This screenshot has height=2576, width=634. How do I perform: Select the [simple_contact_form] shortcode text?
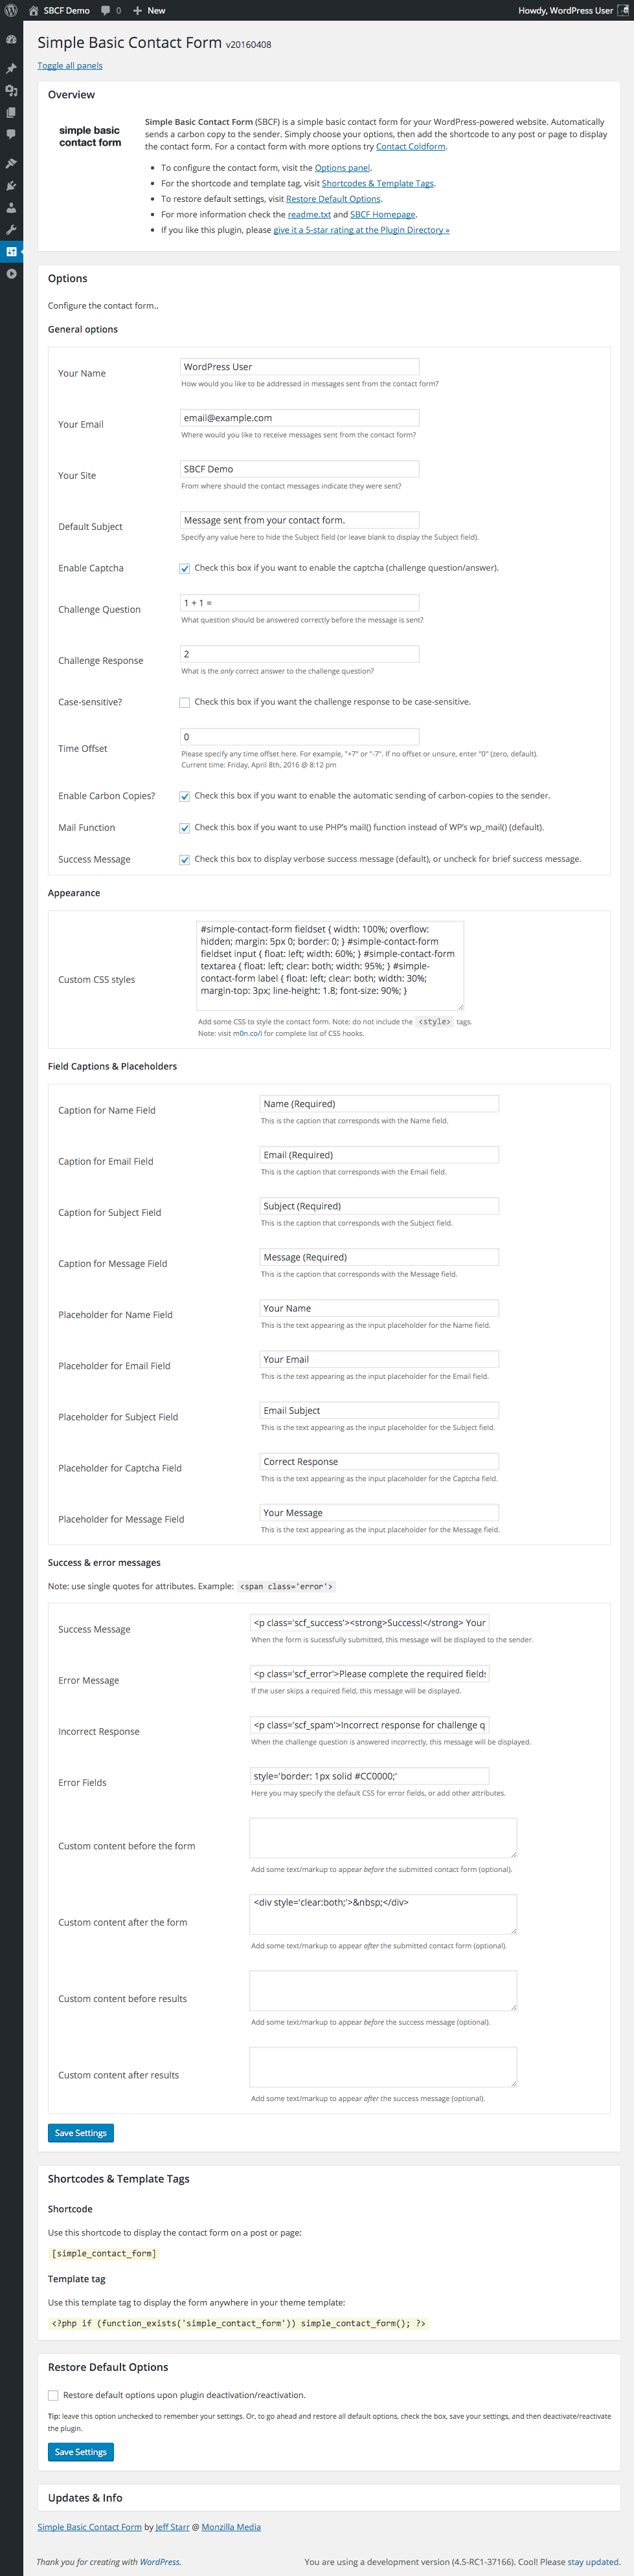click(104, 2253)
